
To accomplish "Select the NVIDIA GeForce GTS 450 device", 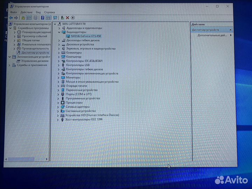I will (86, 36).
